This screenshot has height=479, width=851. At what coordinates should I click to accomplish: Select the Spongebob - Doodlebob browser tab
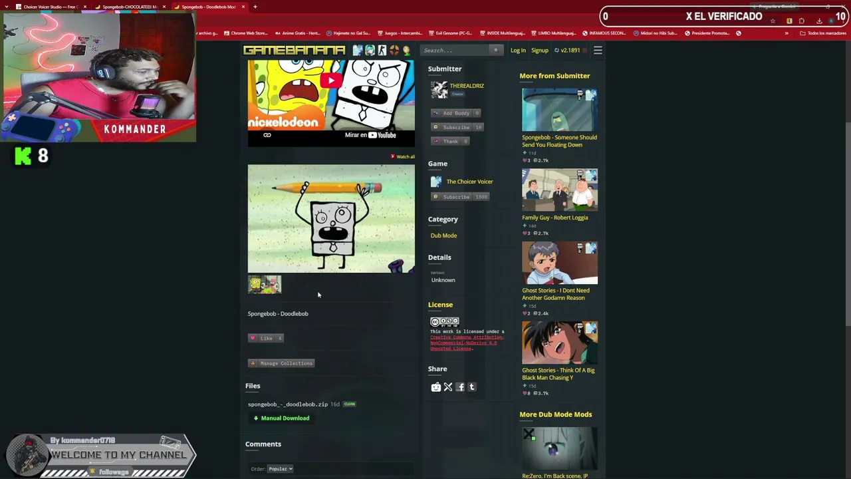pyautogui.click(x=207, y=7)
